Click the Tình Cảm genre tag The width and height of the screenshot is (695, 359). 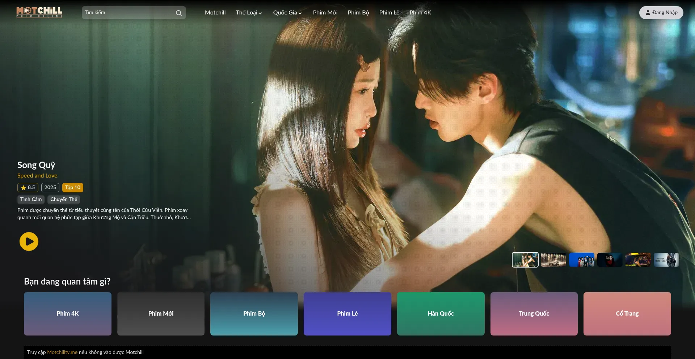point(31,200)
